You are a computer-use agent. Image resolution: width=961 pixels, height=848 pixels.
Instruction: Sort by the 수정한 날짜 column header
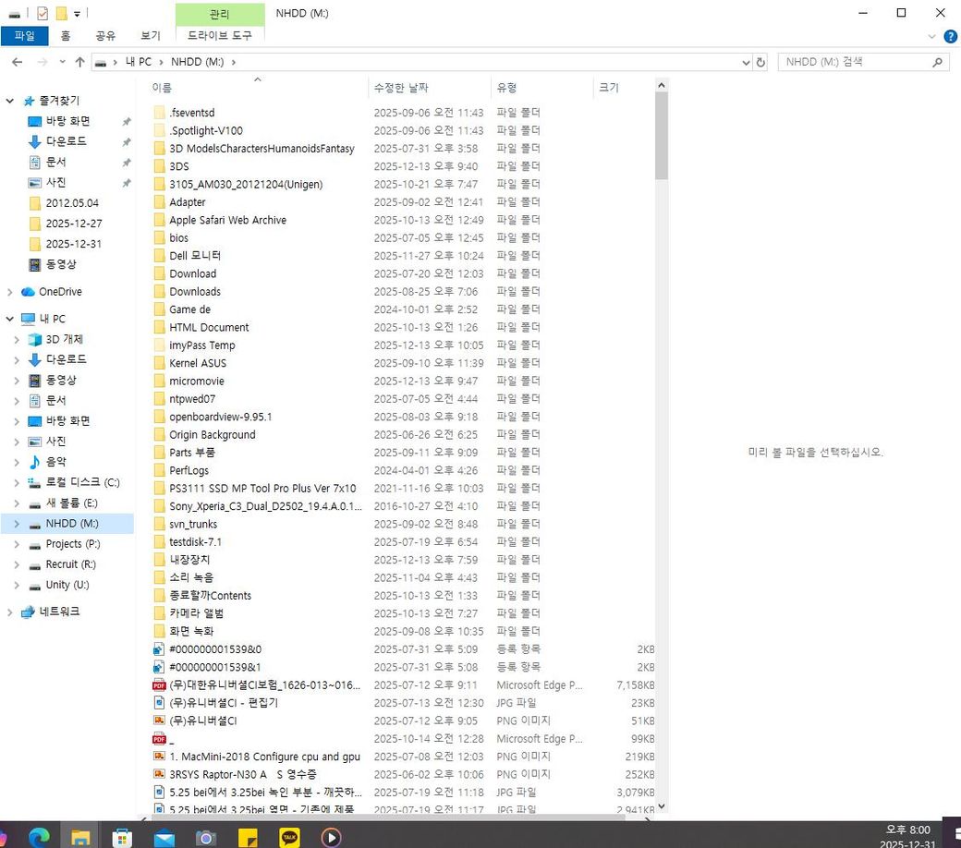point(401,88)
